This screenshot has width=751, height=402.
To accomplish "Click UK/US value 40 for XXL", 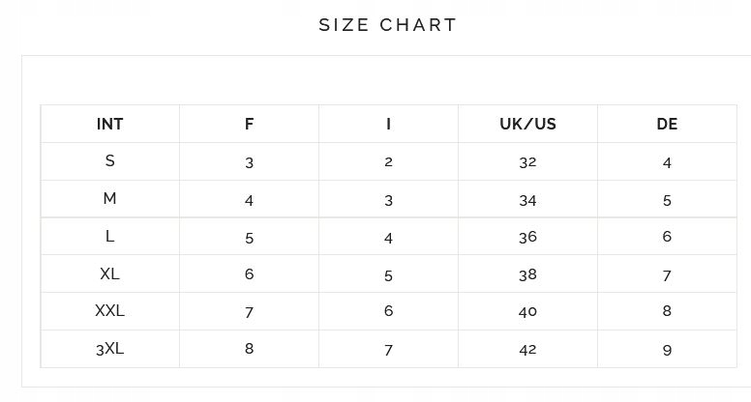I will click(527, 311).
